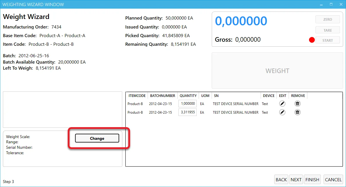Maximize the Weighting Wizard window
Screen dimensions: 346x187
tap(331, 4)
